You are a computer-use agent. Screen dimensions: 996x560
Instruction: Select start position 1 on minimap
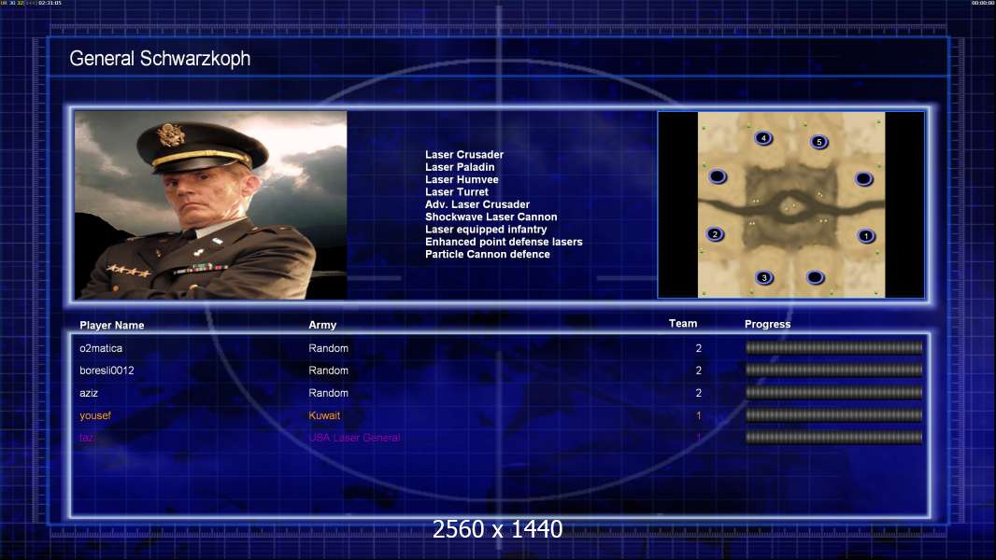pos(866,236)
